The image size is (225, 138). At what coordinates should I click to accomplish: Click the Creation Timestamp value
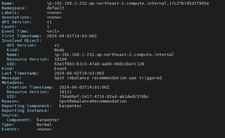84,87
